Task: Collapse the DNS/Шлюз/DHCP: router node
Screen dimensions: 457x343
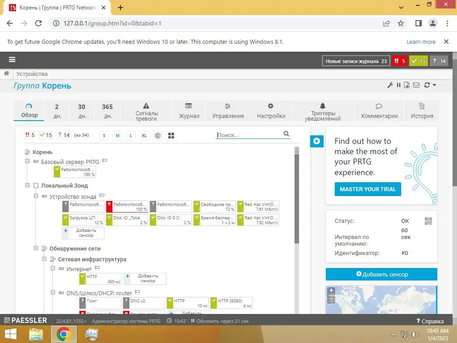Action: pos(53,292)
